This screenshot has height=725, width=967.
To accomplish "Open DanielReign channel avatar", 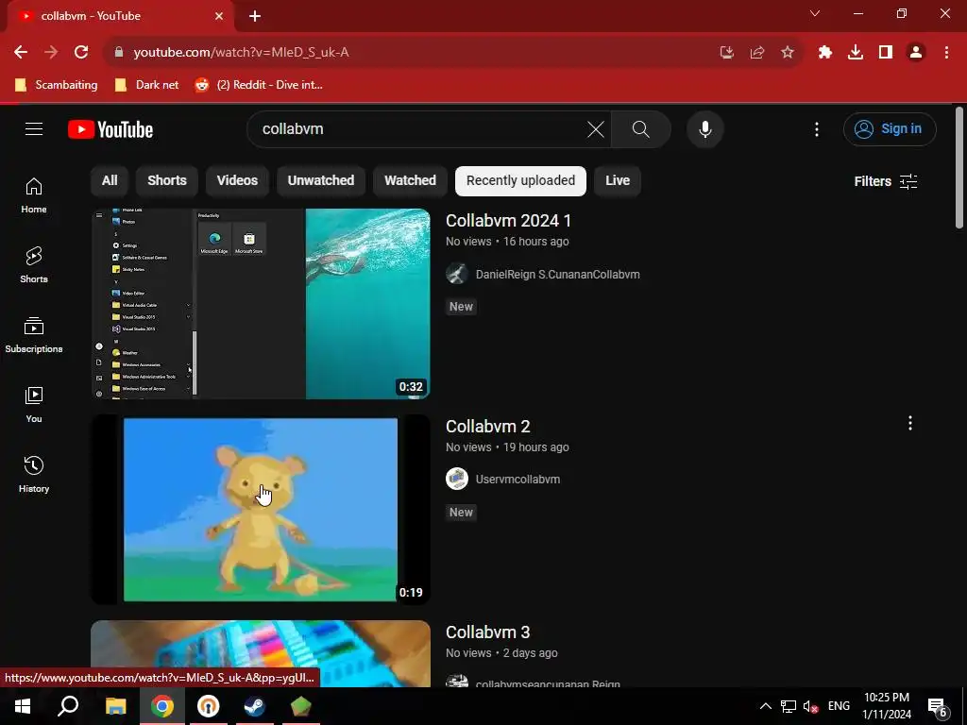I will pos(457,274).
